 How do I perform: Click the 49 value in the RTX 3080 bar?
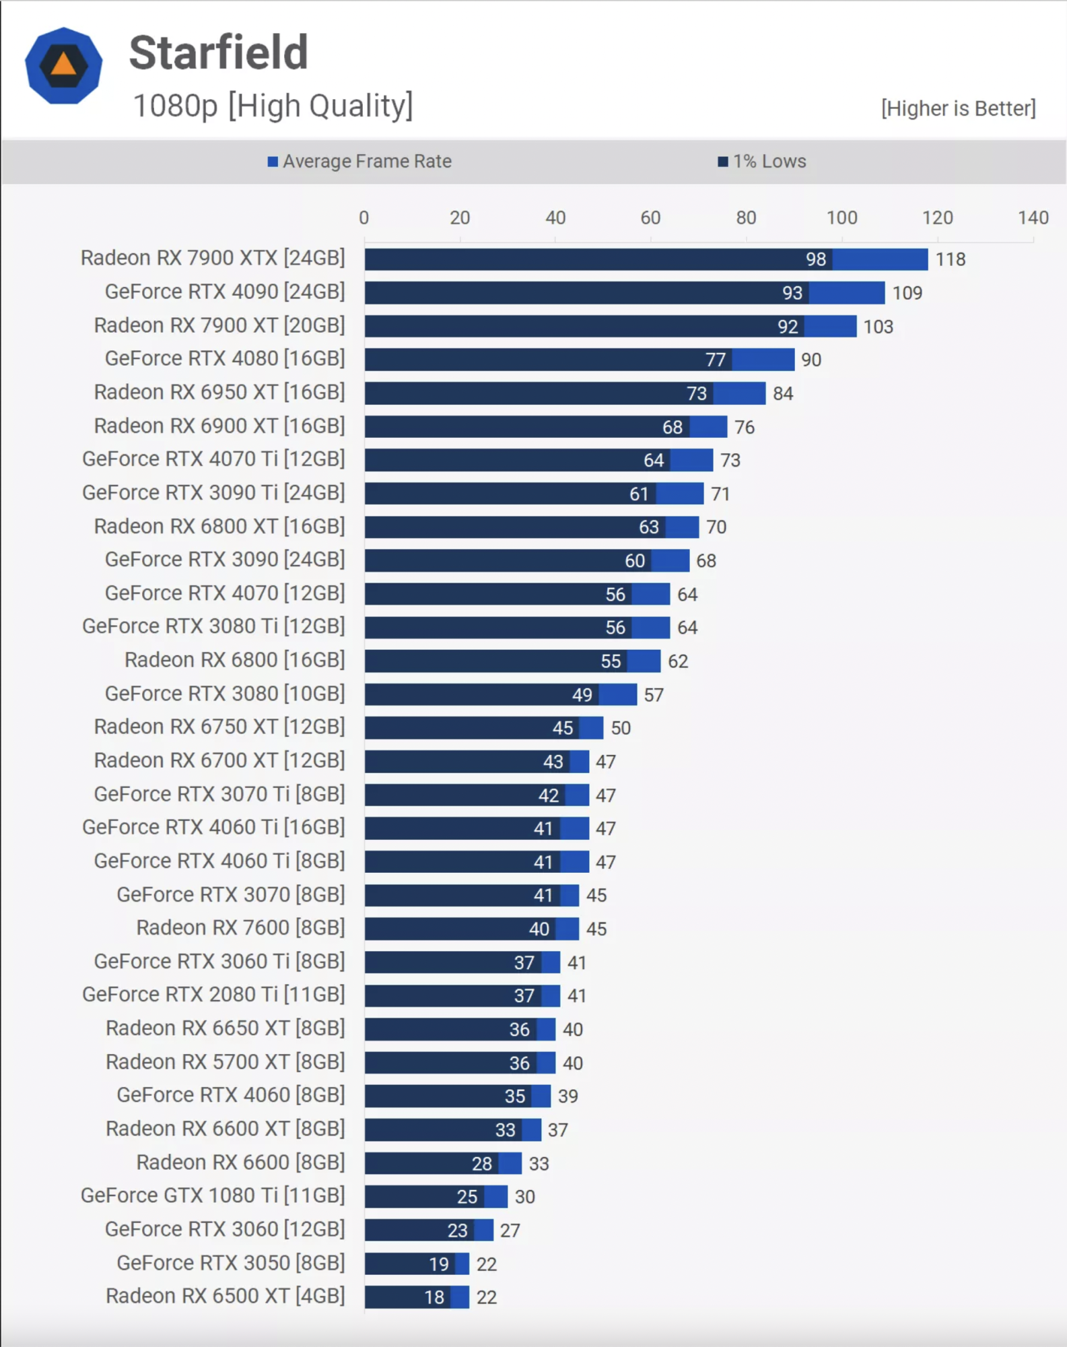point(582,694)
